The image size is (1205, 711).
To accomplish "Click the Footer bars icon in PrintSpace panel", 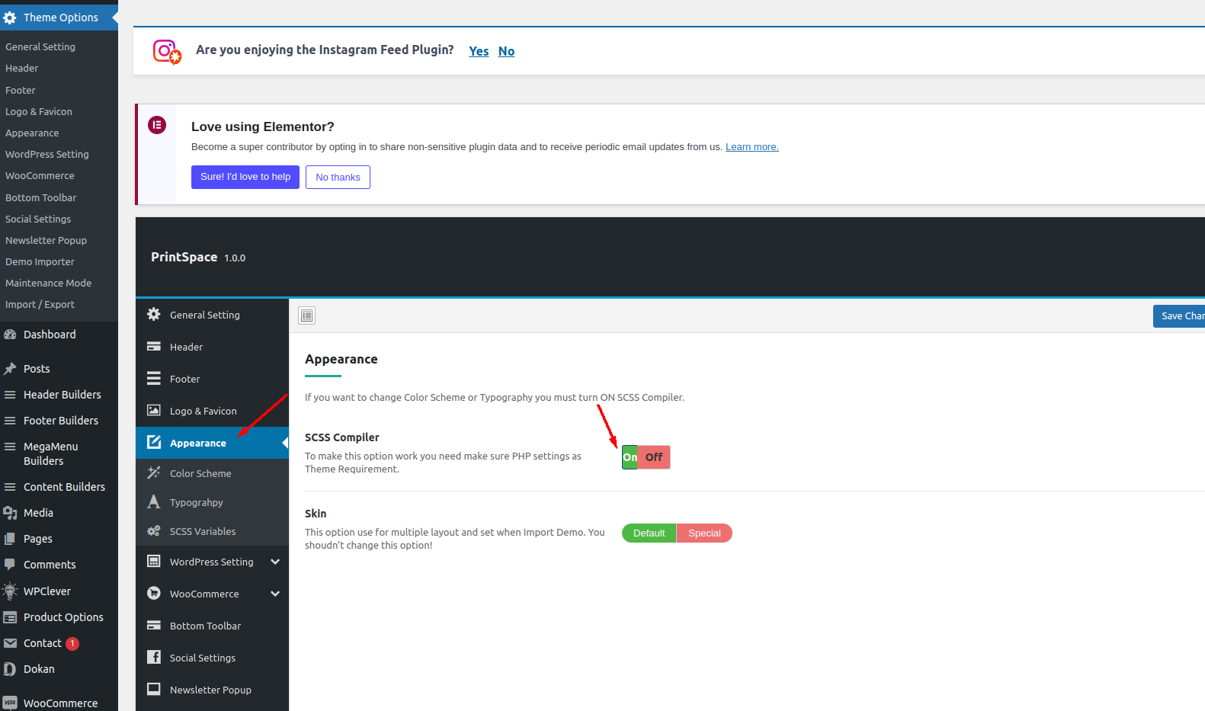I will (x=154, y=378).
